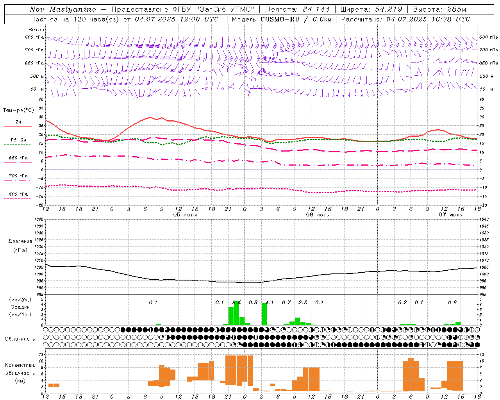Viewport: 500px width, 400px height.
Task: Click the 0.2 precipitation total
Action: [402, 302]
